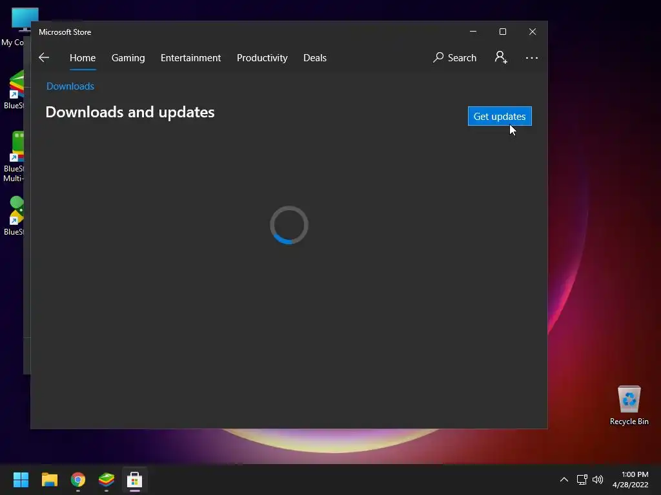Open File Explorer from the taskbar
This screenshot has height=495, width=661.
coord(49,480)
